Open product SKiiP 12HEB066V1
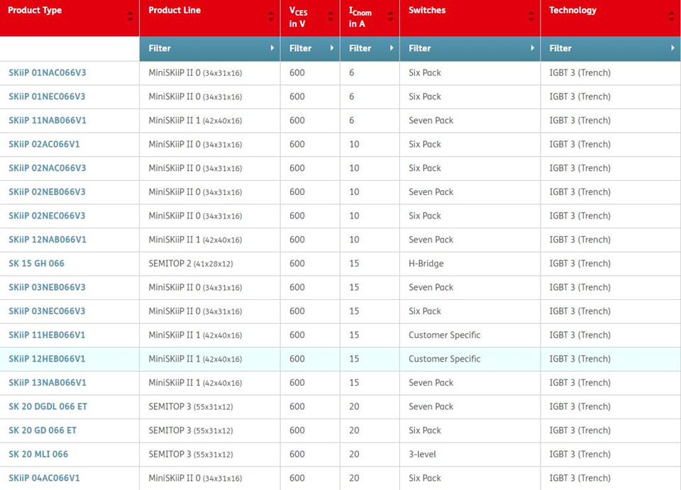Image resolution: width=681 pixels, height=490 pixels. click(47, 359)
